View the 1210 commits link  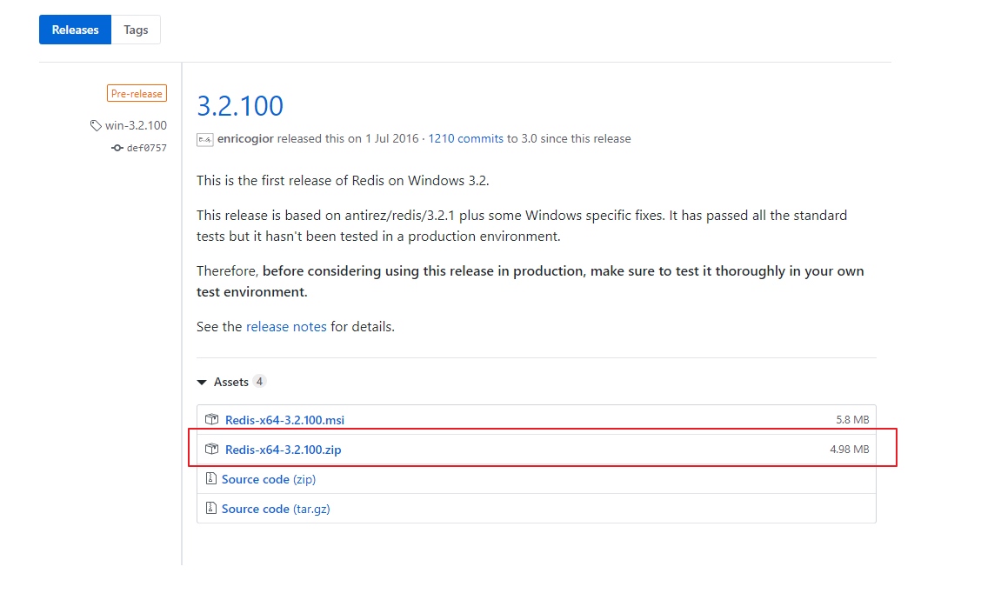tap(465, 138)
